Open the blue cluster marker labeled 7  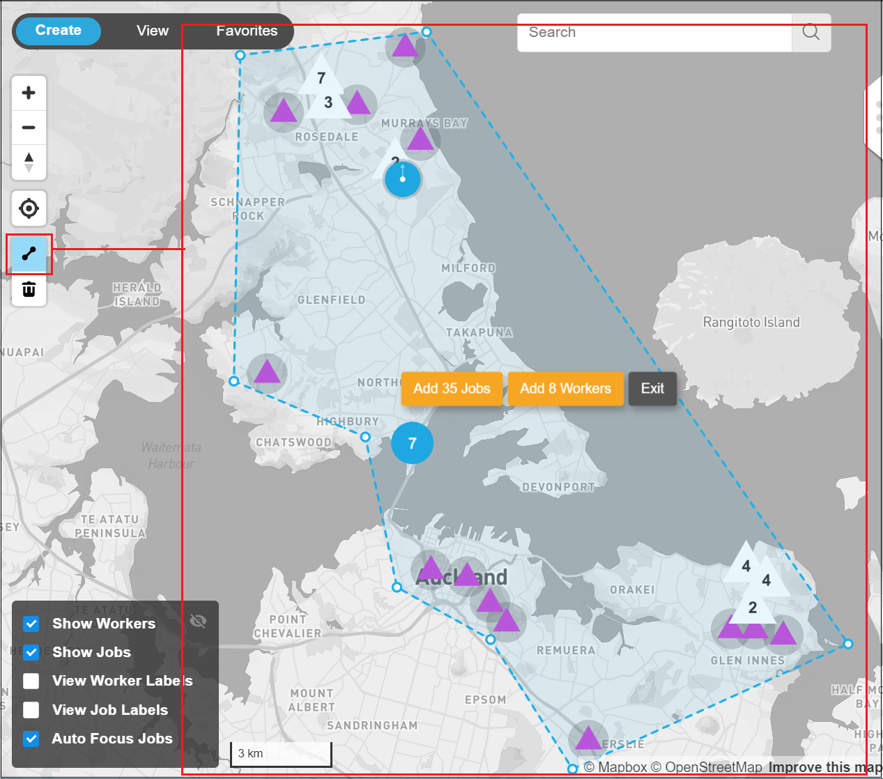412,443
